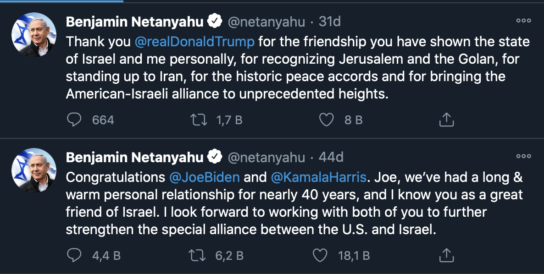The width and height of the screenshot is (544, 274).
Task: Reply to the Biden congratulations tweet
Action: (74, 255)
